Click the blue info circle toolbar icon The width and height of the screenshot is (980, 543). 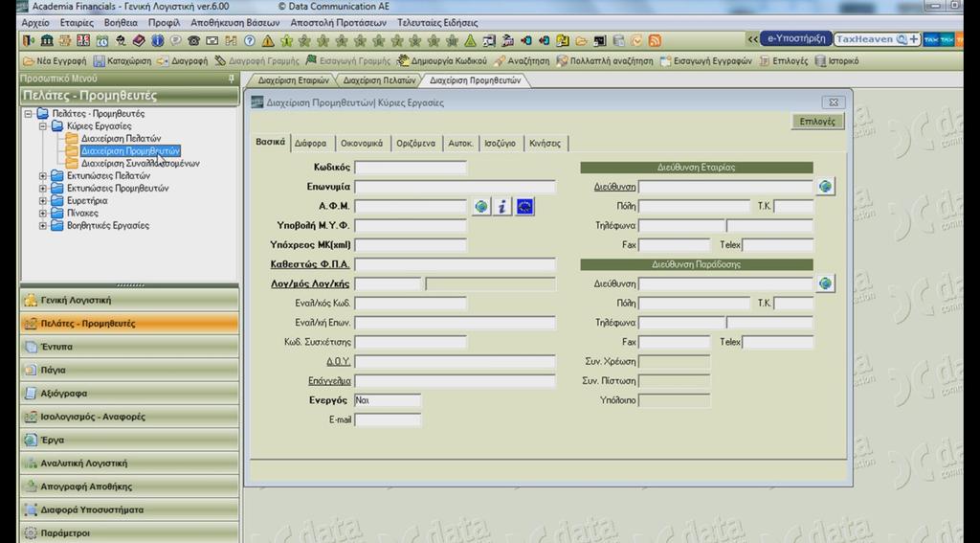(x=158, y=40)
